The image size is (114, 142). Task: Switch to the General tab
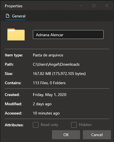coord(15,16)
